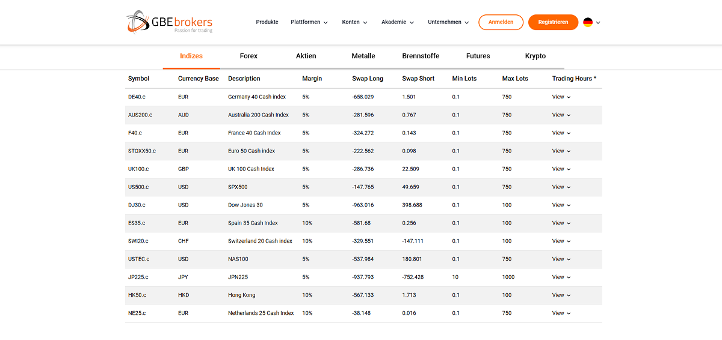Expand the Unternehmen dropdown menu
Screen dimensions: 722x340
point(448,22)
